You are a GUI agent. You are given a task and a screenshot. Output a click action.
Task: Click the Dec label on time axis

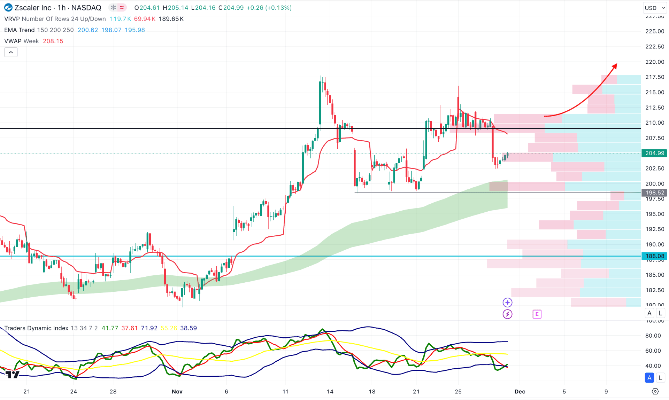pos(520,392)
